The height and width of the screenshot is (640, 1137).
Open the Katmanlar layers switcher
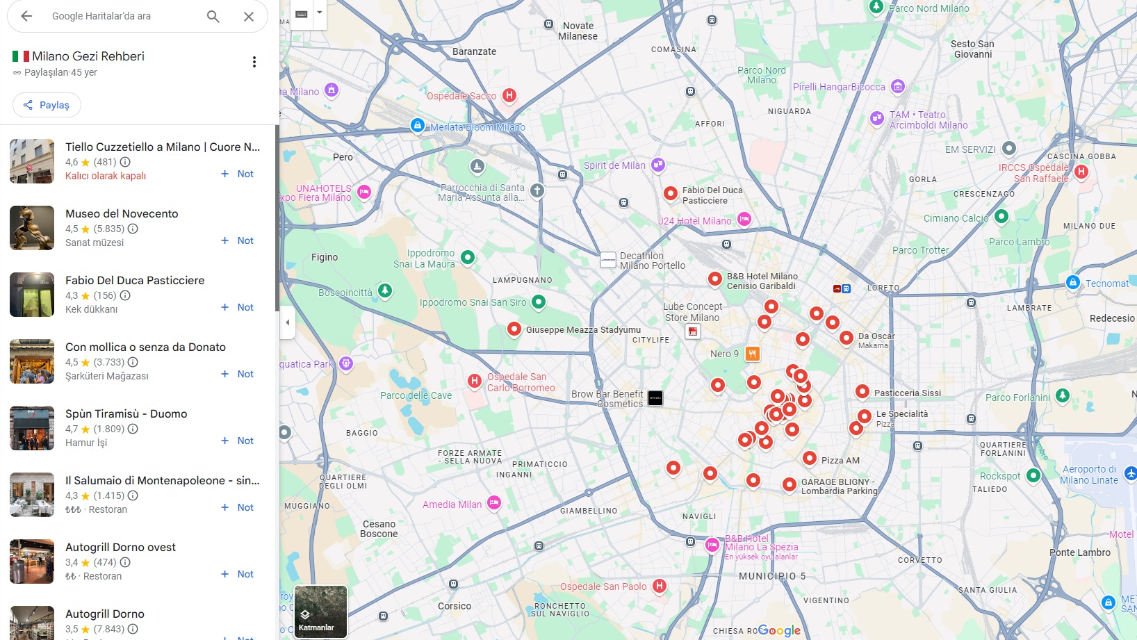[320, 612]
